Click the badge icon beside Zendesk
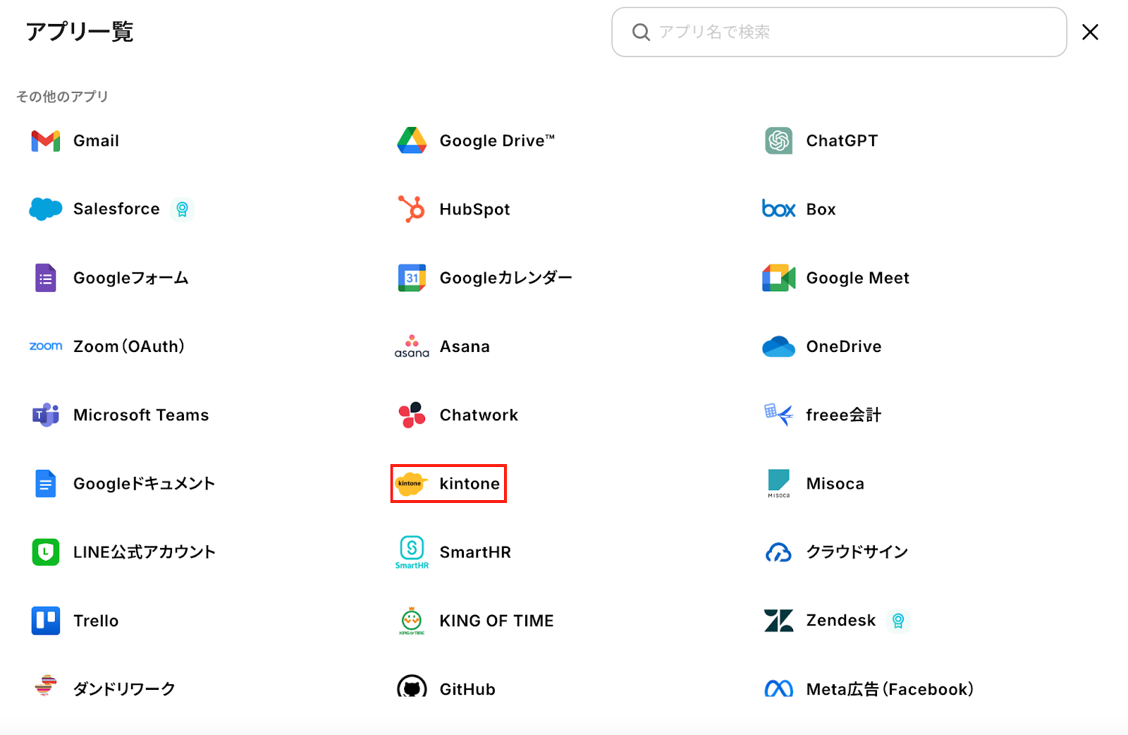Screen dimensions: 1128x735 tap(897, 621)
